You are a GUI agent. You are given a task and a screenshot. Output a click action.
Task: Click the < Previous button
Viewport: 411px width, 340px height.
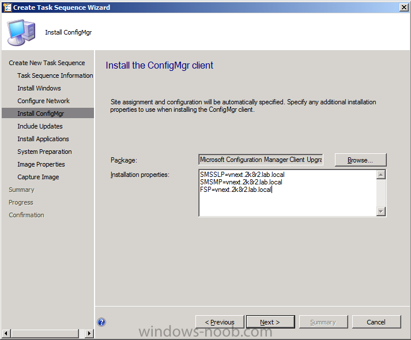point(220,322)
